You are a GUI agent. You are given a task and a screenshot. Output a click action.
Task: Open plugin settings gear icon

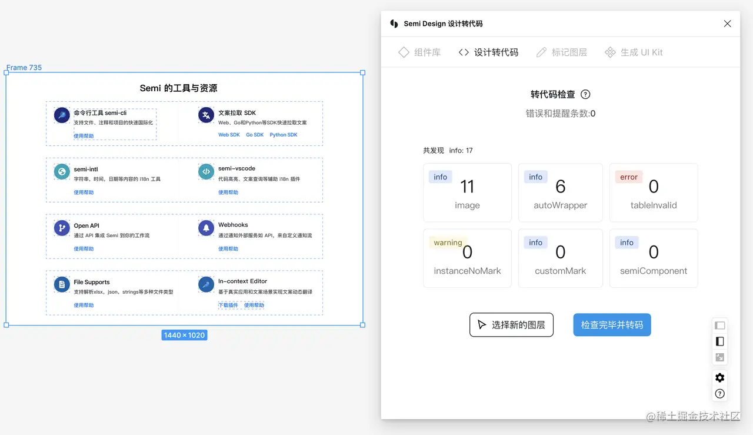719,378
